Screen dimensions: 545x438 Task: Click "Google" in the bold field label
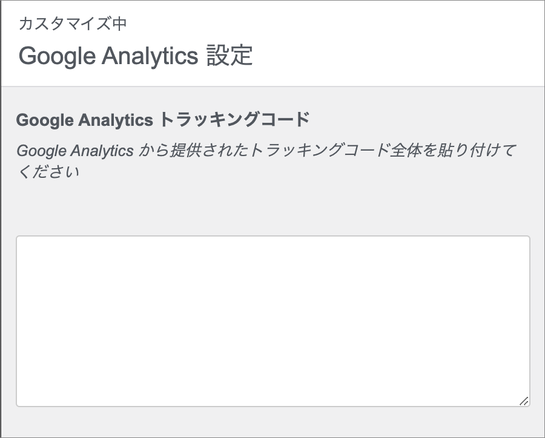(45, 120)
